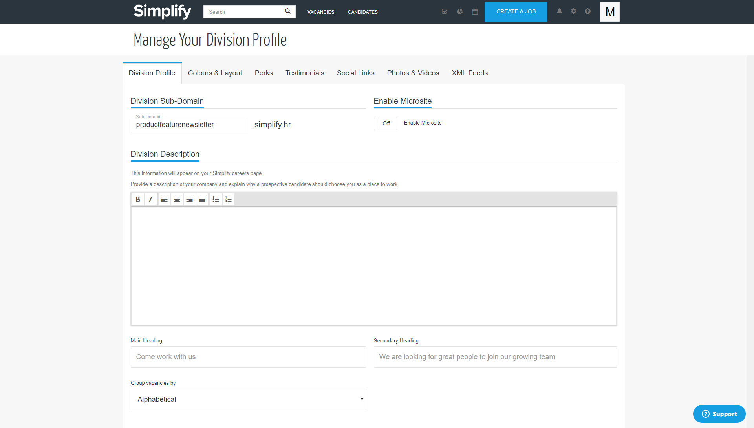
Task: Switch to Colours & Layout tab
Action: pos(215,73)
